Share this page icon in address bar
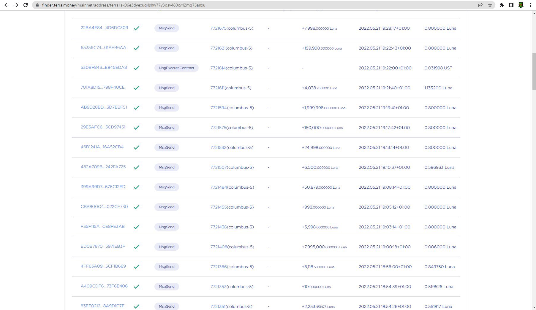This screenshot has height=310, width=536. coord(480,5)
